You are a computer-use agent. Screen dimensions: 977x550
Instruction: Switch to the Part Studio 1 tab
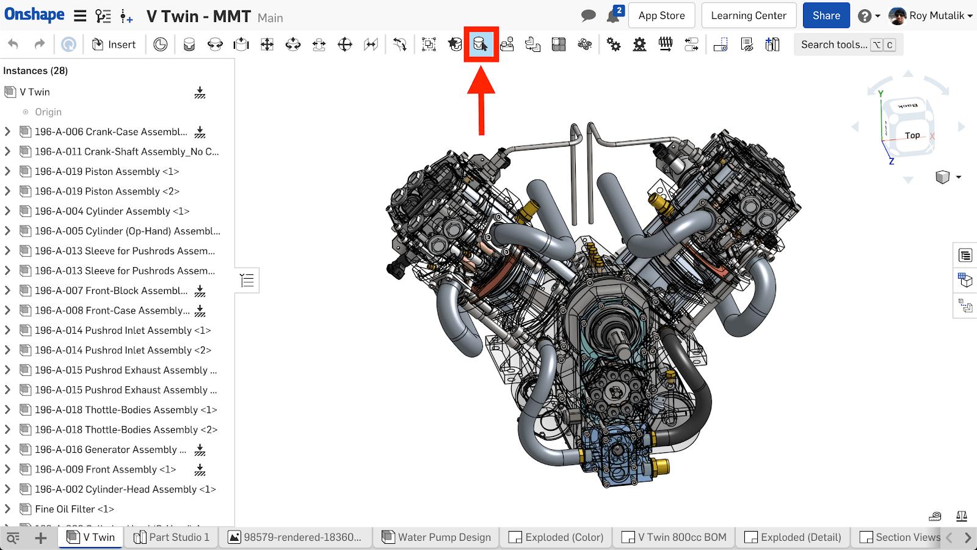(x=172, y=537)
